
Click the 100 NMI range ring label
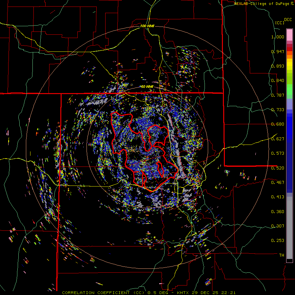tap(147, 26)
